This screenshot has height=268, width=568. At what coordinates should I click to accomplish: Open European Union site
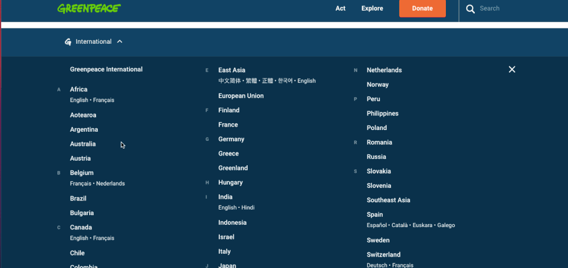[241, 95]
